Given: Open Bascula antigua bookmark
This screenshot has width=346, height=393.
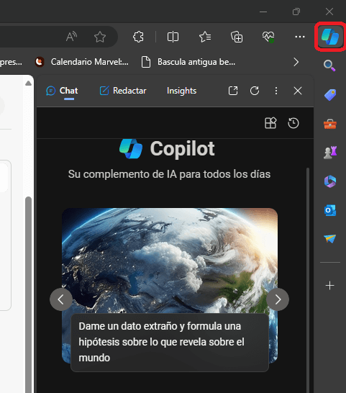Looking at the screenshot, I should [188, 62].
